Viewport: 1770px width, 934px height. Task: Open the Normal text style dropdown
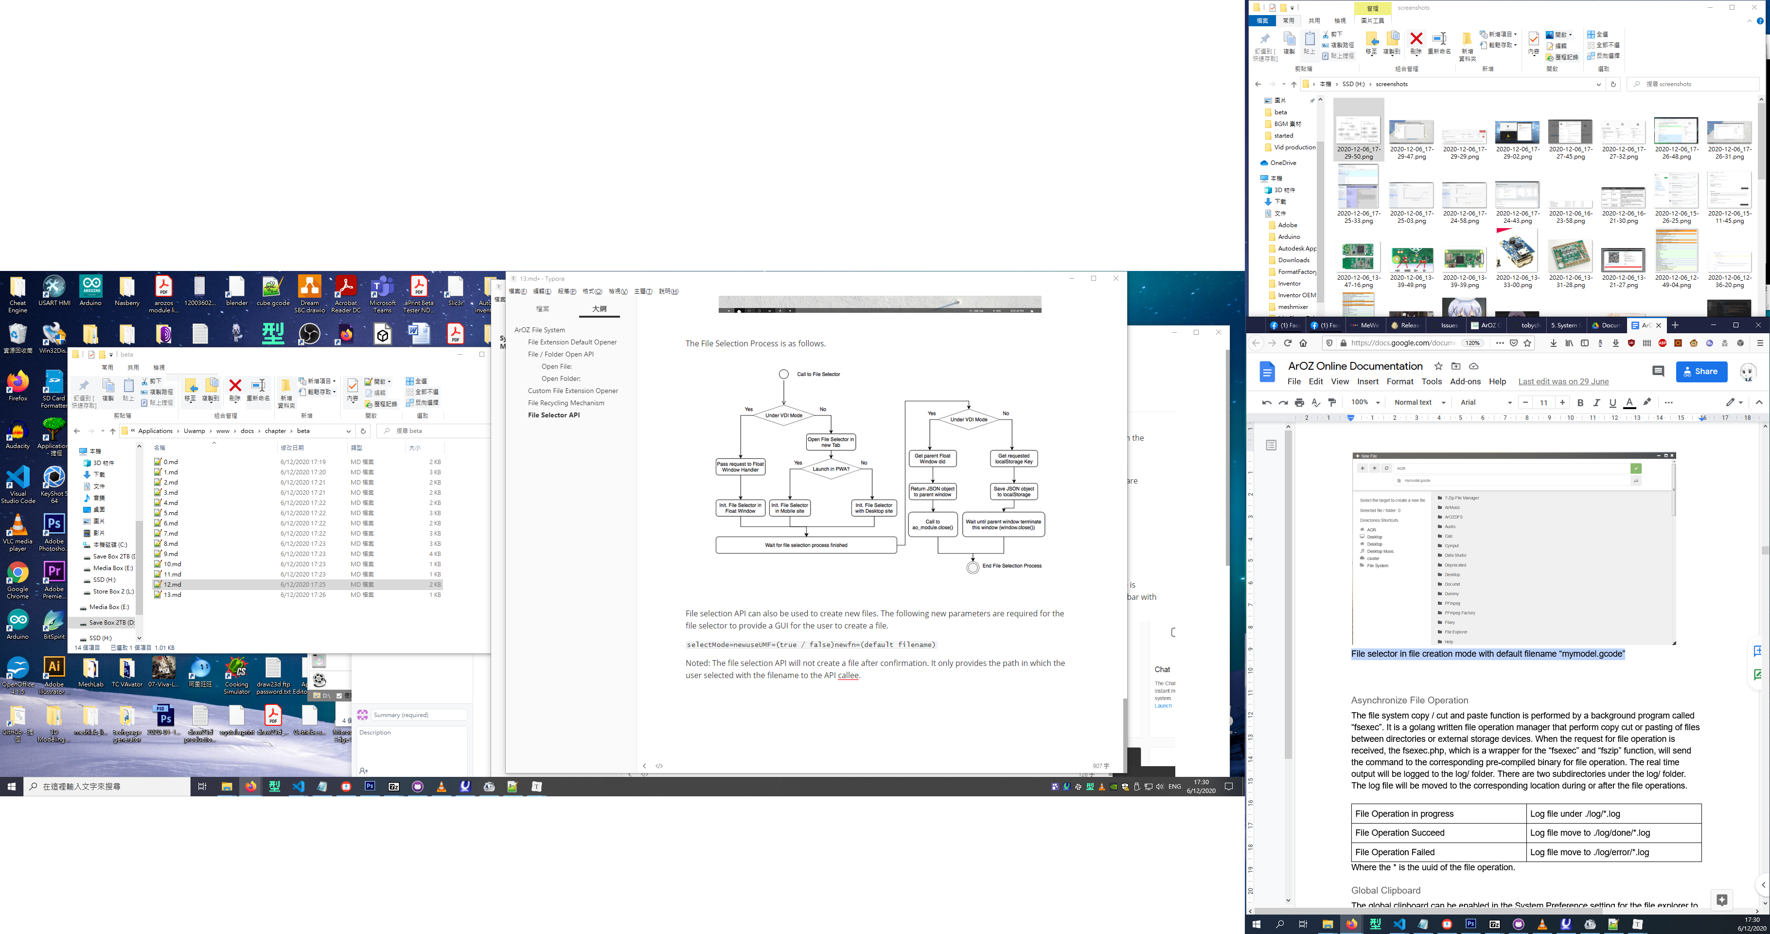point(1419,403)
